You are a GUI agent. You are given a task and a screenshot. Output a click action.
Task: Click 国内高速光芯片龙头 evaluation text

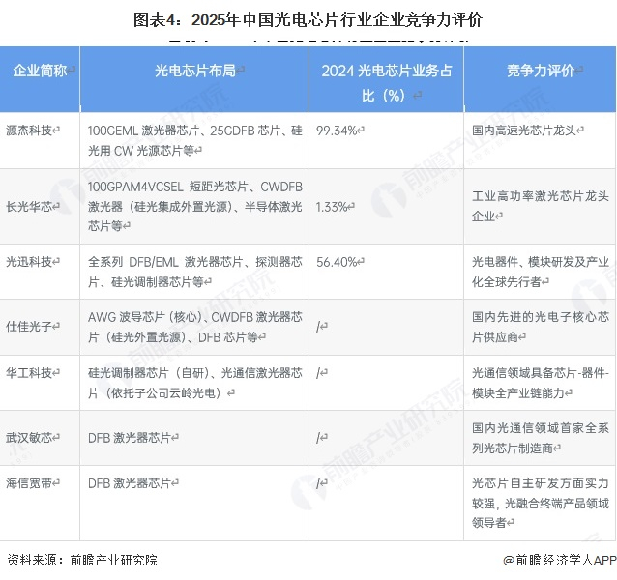[x=524, y=130]
